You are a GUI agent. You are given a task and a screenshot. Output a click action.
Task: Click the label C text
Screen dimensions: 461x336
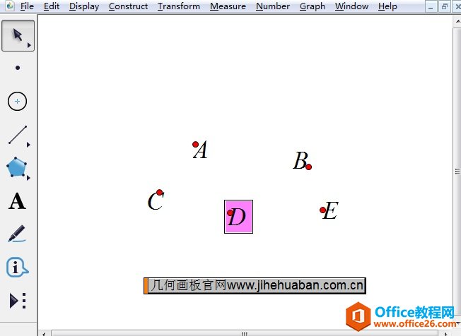click(156, 201)
